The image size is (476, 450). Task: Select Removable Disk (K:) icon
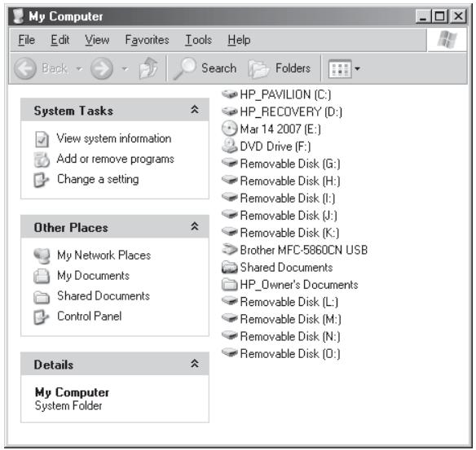[x=230, y=232]
